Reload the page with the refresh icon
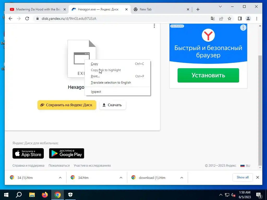Image resolution: width=267 pixels, height=200 pixels. tap(27, 18)
